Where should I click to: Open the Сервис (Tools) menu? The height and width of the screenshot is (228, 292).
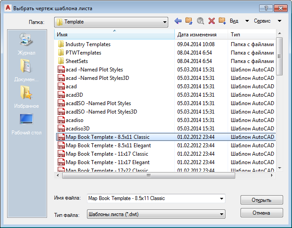pyautogui.click(x=262, y=21)
